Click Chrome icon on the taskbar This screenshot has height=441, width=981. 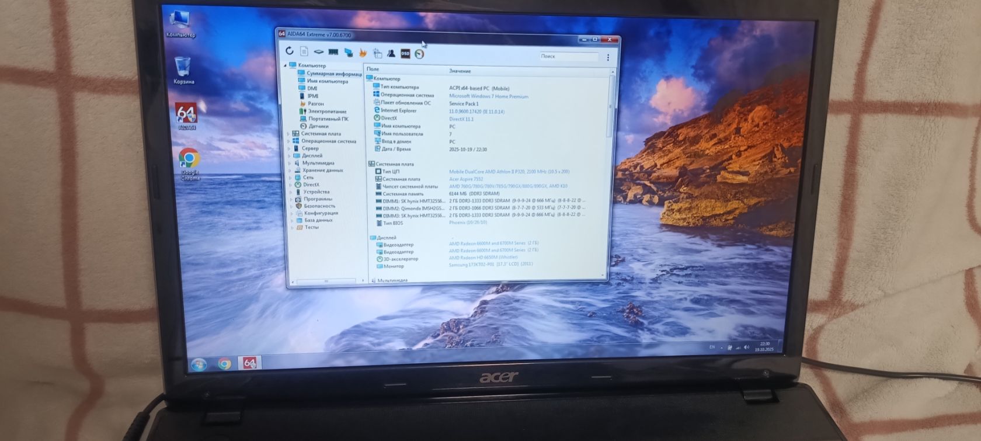click(x=224, y=364)
